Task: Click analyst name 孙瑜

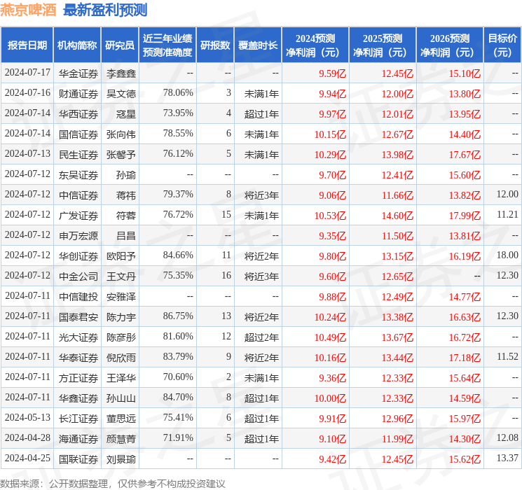Action: (x=126, y=175)
